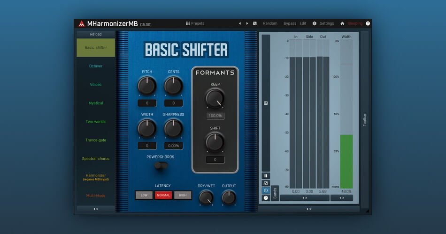
Task: Click the Settings hexagon icon
Action: [314, 23]
